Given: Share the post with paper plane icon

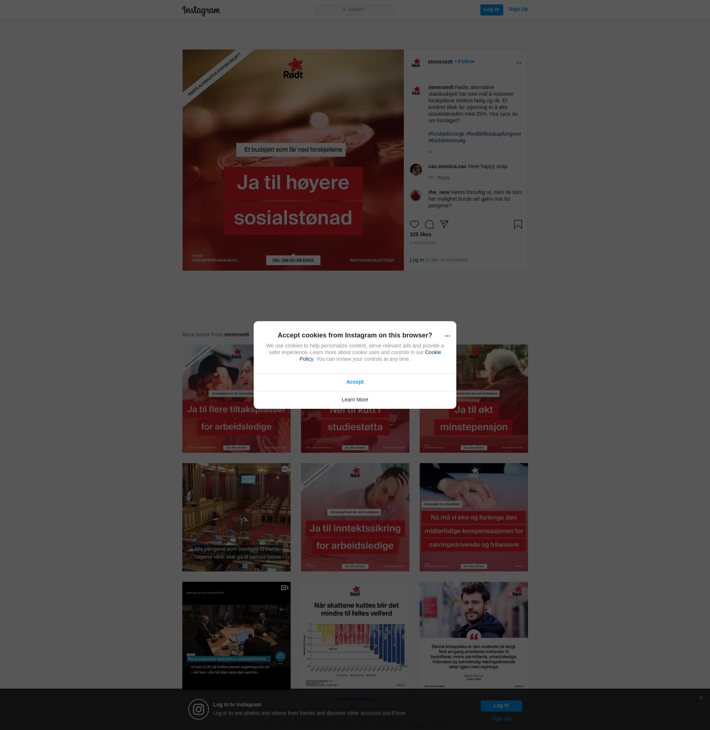Looking at the screenshot, I should coord(444,224).
